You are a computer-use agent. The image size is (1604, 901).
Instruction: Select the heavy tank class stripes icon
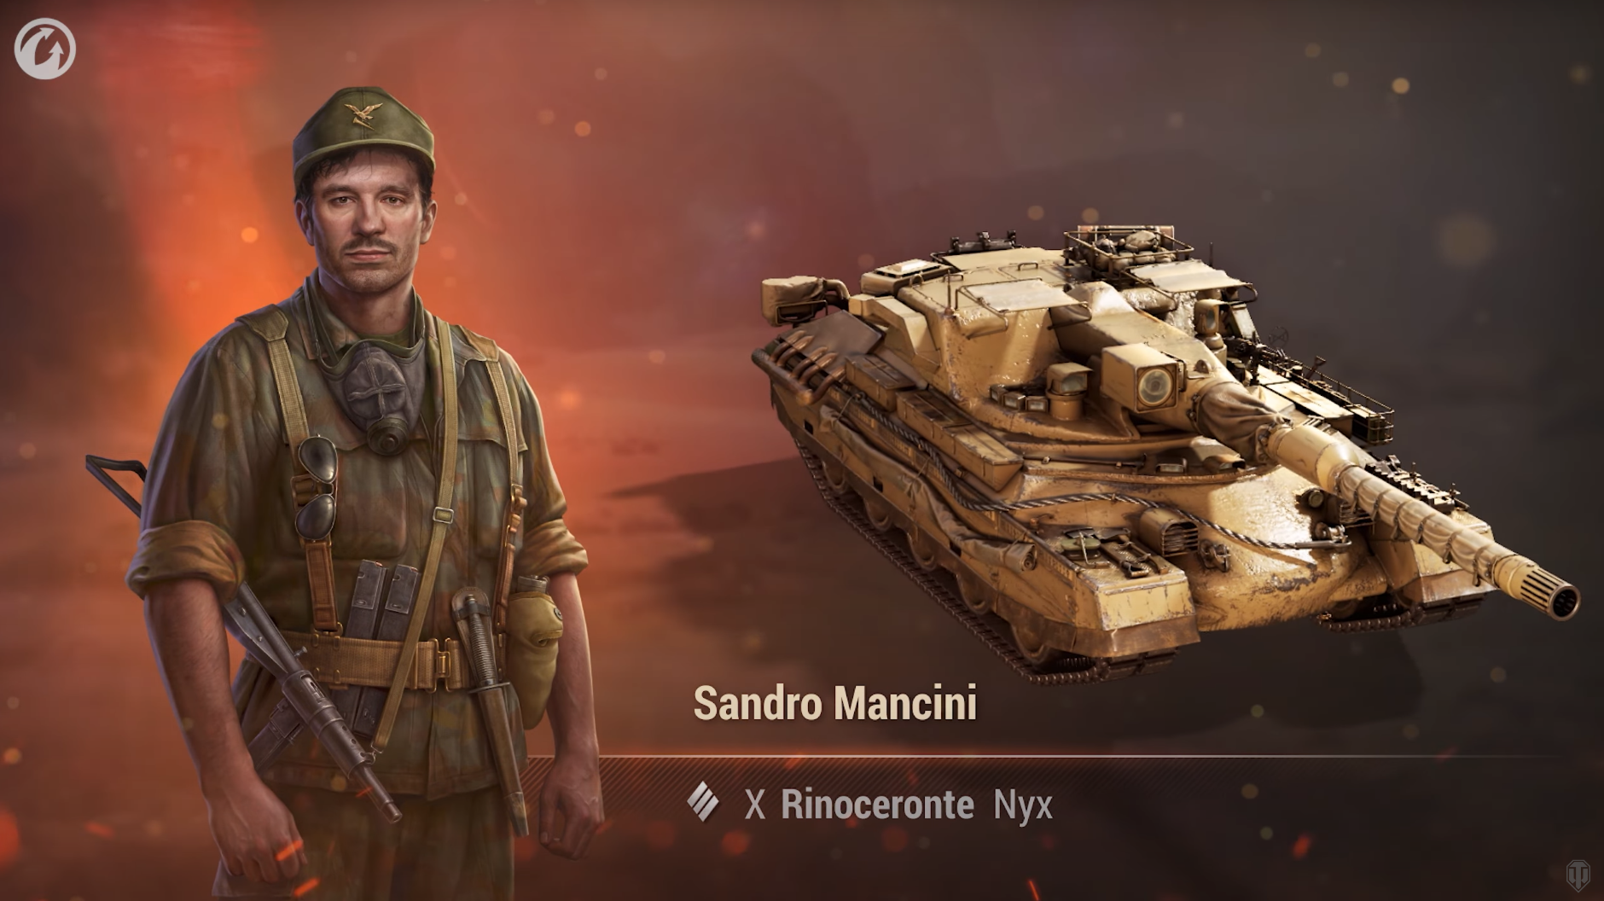(x=703, y=802)
